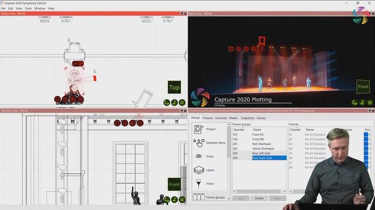Viewport: 375px width, 210px height.
Task: Click the Top view cube in Alpha view
Action: [174, 87]
